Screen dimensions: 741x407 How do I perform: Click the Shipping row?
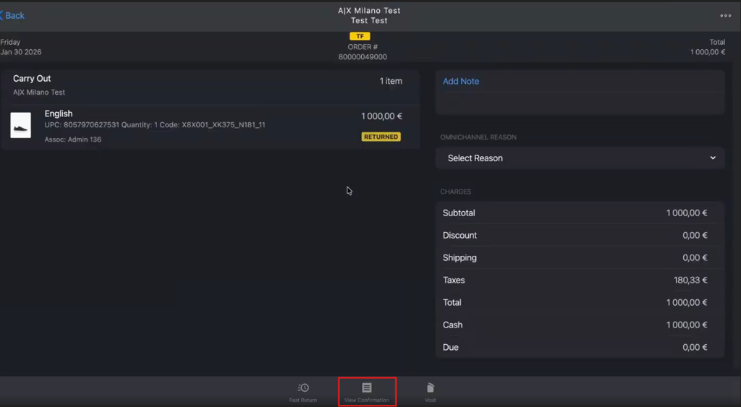[x=580, y=258]
